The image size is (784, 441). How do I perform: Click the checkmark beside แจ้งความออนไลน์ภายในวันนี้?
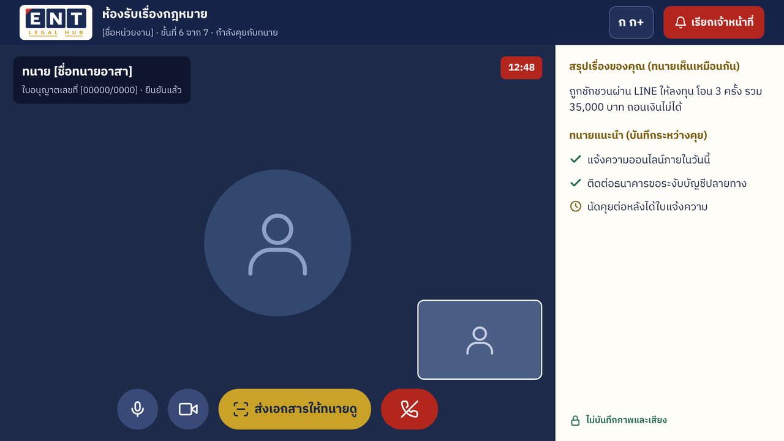[x=576, y=159]
